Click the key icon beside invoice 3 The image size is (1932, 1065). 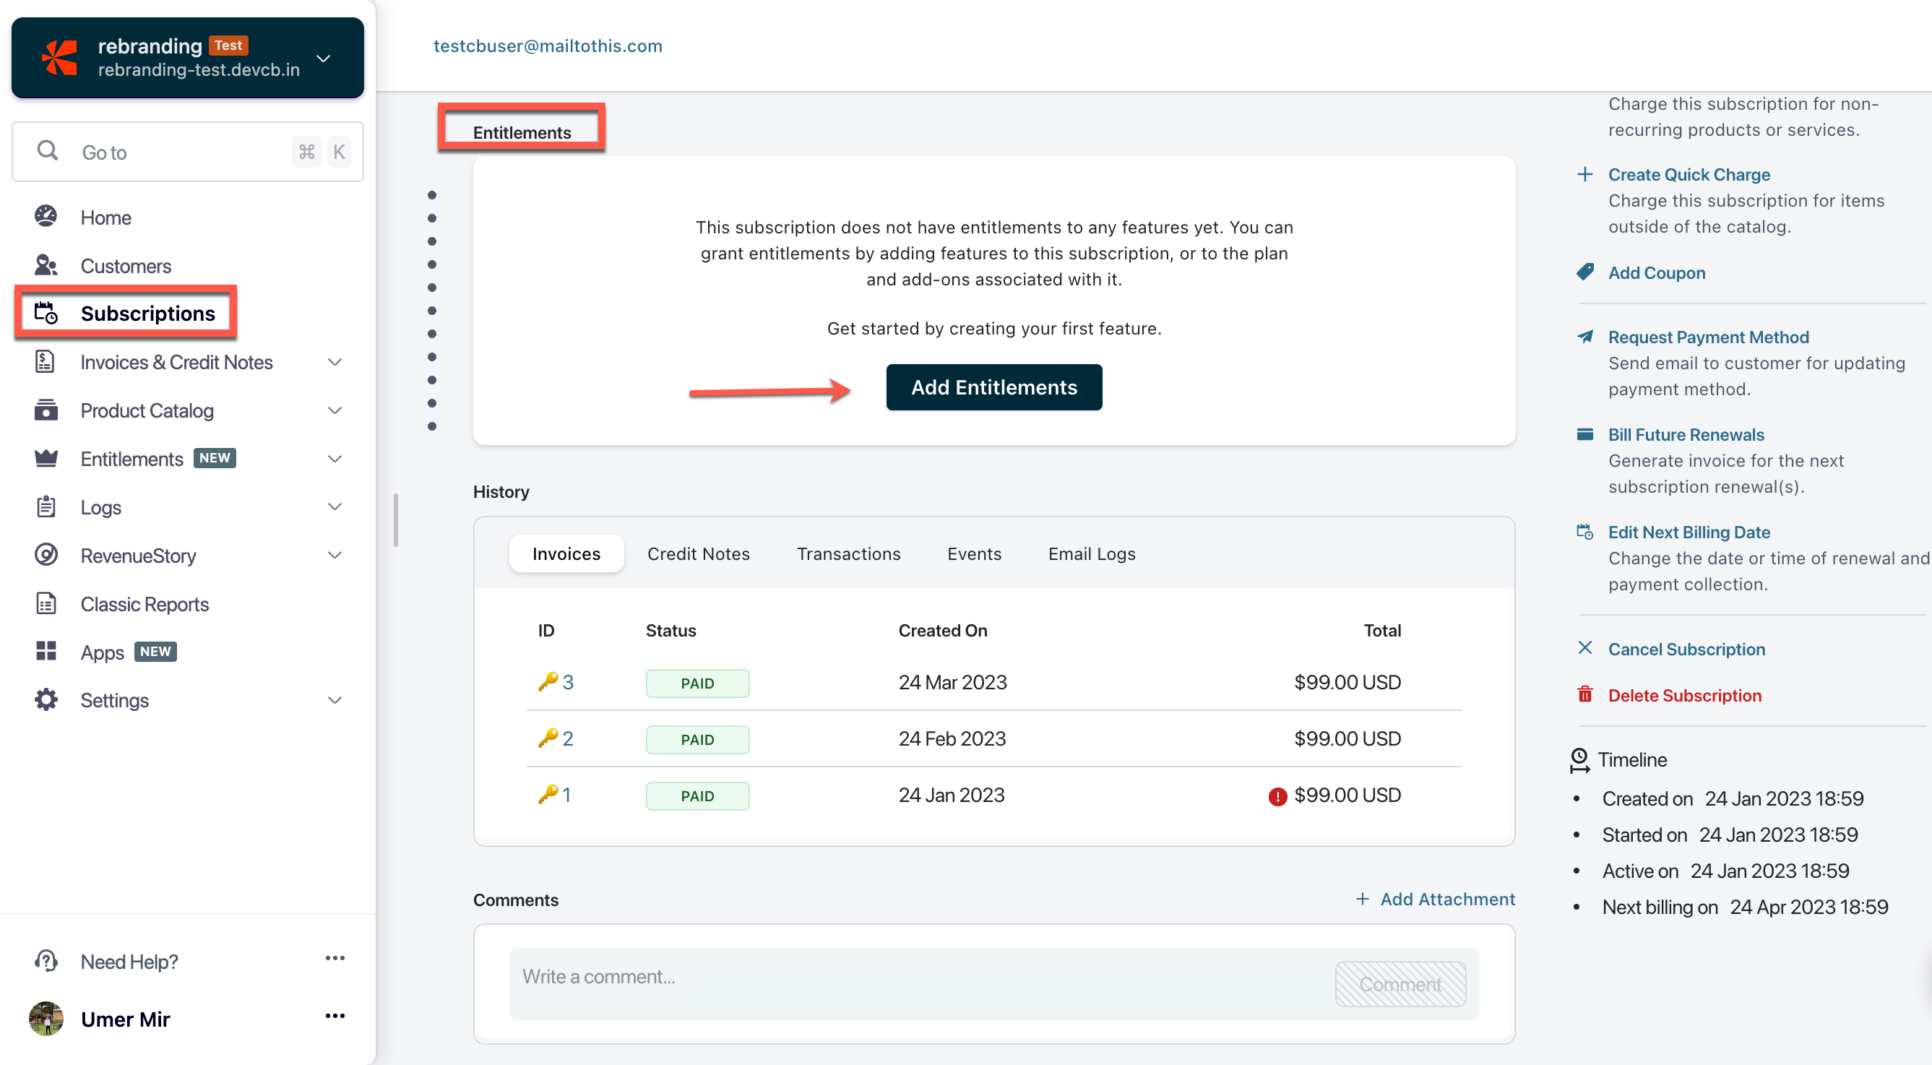tap(548, 681)
